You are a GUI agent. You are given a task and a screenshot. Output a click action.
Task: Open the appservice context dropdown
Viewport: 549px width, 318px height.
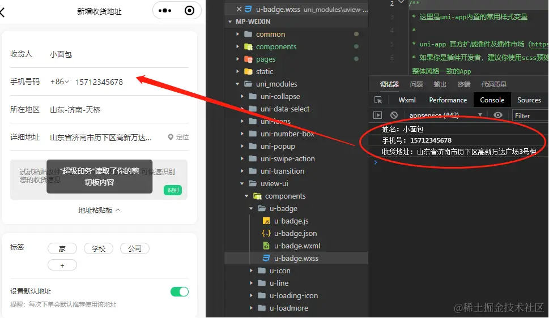[x=446, y=115]
